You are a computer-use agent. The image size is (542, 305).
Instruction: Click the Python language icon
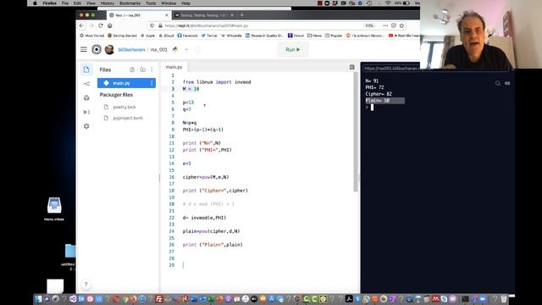(x=175, y=49)
